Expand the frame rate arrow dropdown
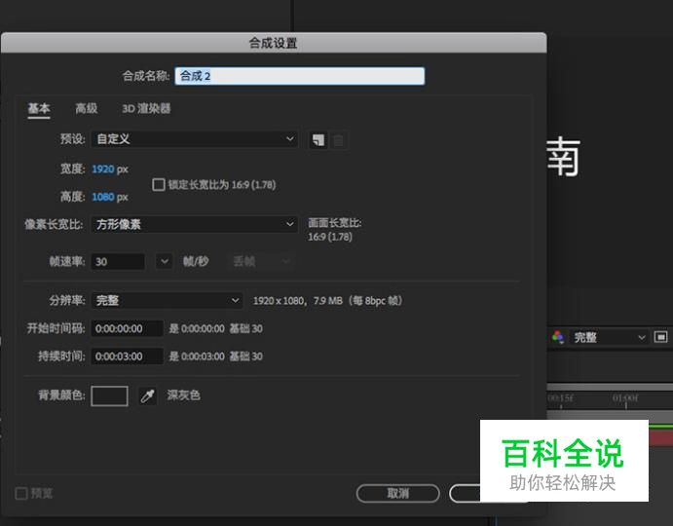673x526 pixels. point(164,261)
